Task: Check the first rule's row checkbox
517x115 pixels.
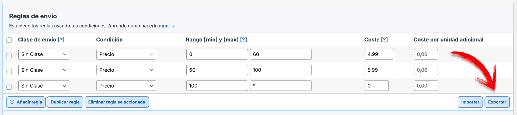Action: point(9,55)
